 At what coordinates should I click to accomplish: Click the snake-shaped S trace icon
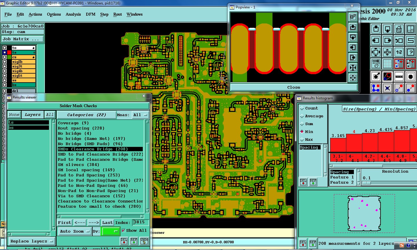tap(411, 41)
